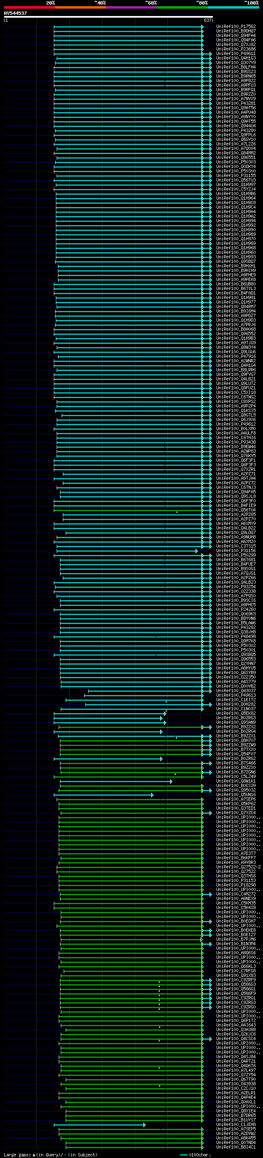263x1158 pixels.
Task: Select hit label UniRef100_A7NVX9
Action: (235, 99)
